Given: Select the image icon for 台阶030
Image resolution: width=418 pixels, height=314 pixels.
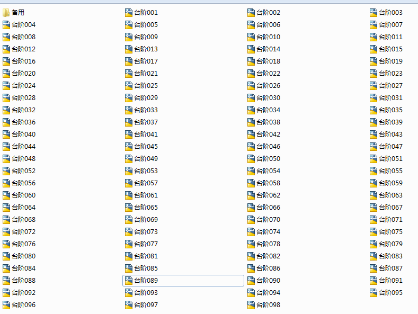Looking at the screenshot, I should click(x=251, y=98).
